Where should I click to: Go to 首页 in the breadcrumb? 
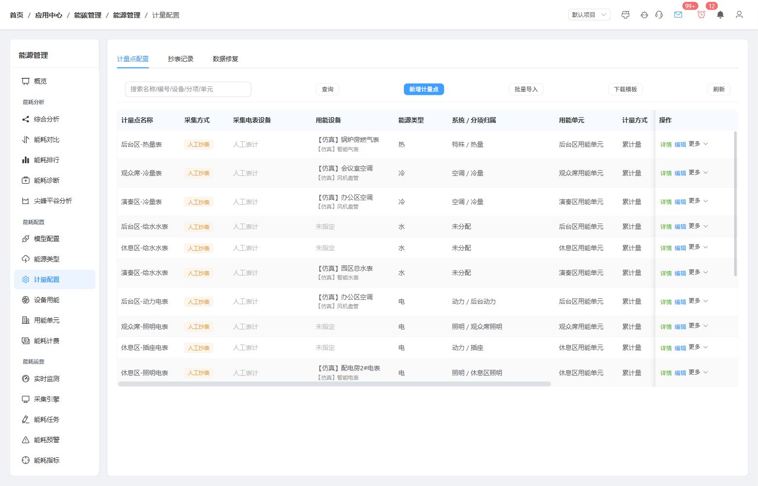[x=17, y=15]
